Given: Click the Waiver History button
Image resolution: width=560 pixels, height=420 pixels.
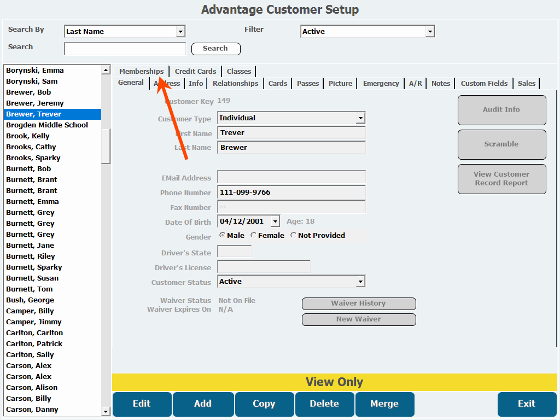Looking at the screenshot, I should point(359,304).
